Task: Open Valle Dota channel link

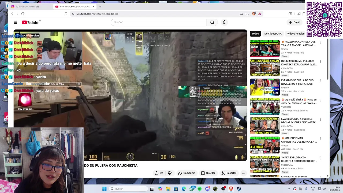Action: pos(286,107)
